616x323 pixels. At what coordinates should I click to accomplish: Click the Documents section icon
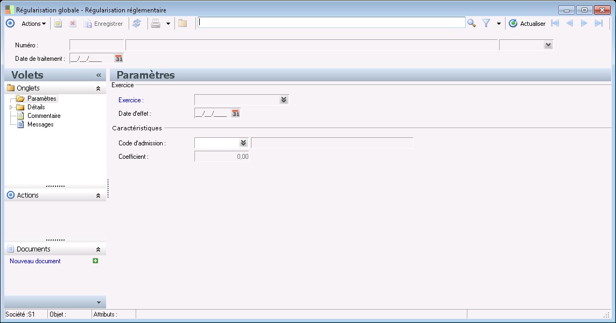coord(11,249)
